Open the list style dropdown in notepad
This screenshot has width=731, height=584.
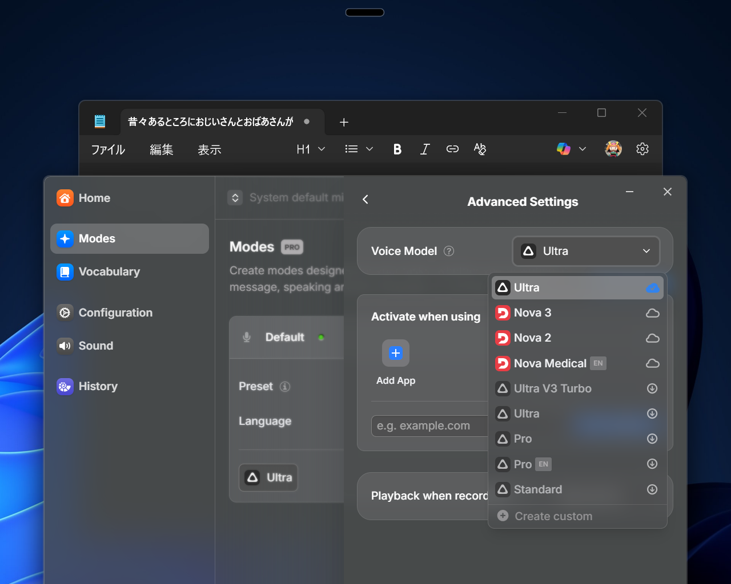point(359,149)
